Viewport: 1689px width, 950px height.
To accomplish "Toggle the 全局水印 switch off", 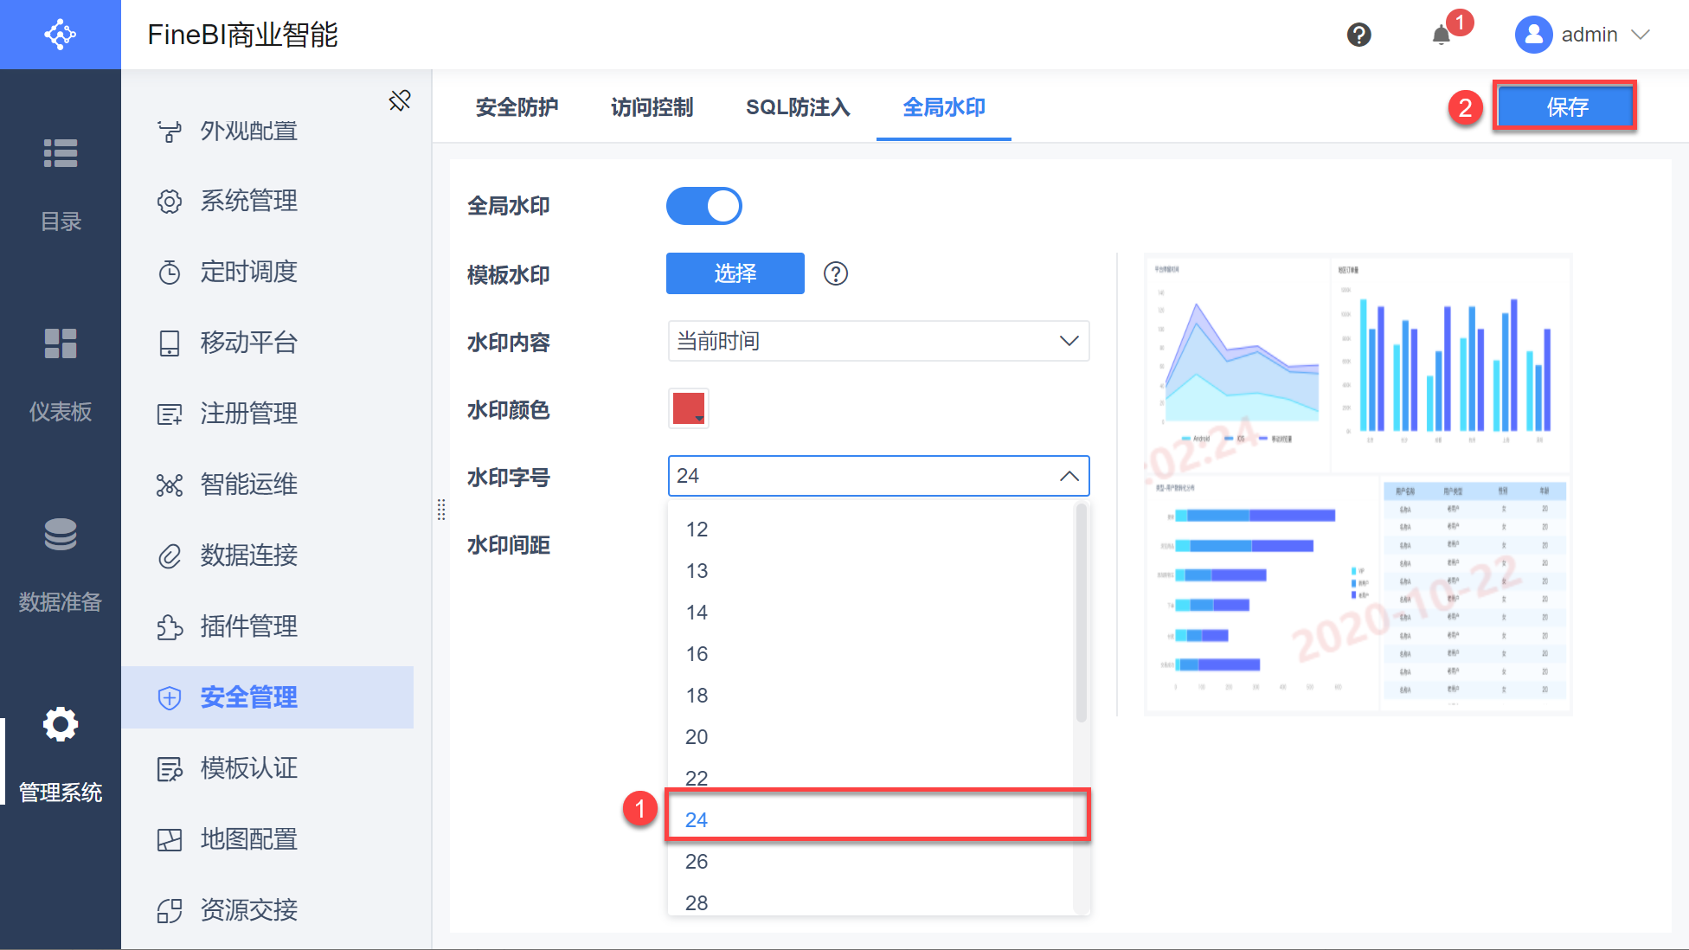I will (703, 206).
